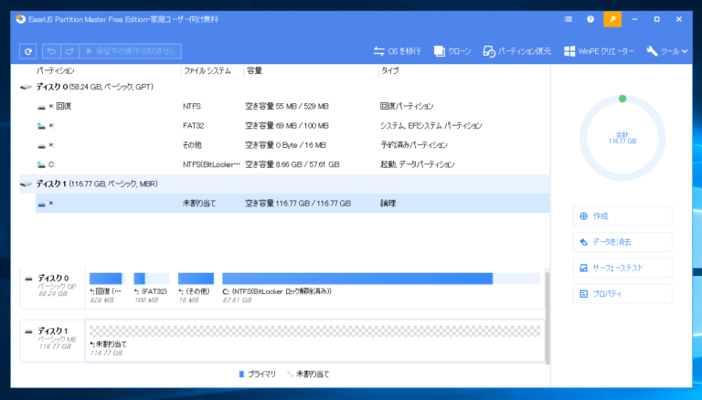
Task: Launch the WinPE クリエーター
Action: click(x=599, y=51)
